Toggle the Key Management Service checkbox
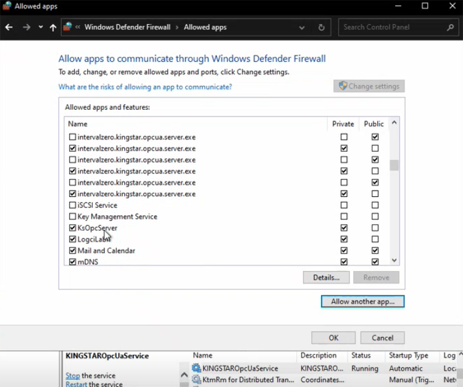Viewport: 463px width, 387px height. pyautogui.click(x=72, y=217)
